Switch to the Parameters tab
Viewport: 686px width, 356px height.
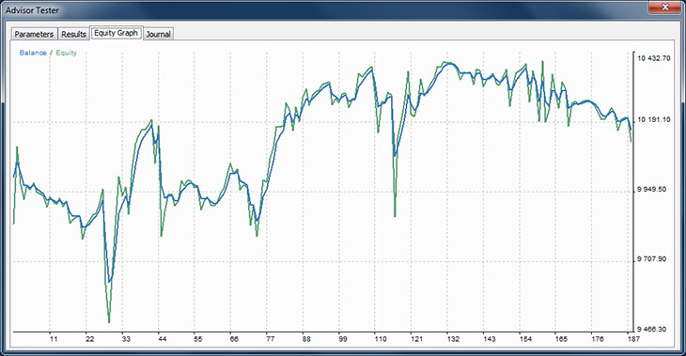click(34, 34)
